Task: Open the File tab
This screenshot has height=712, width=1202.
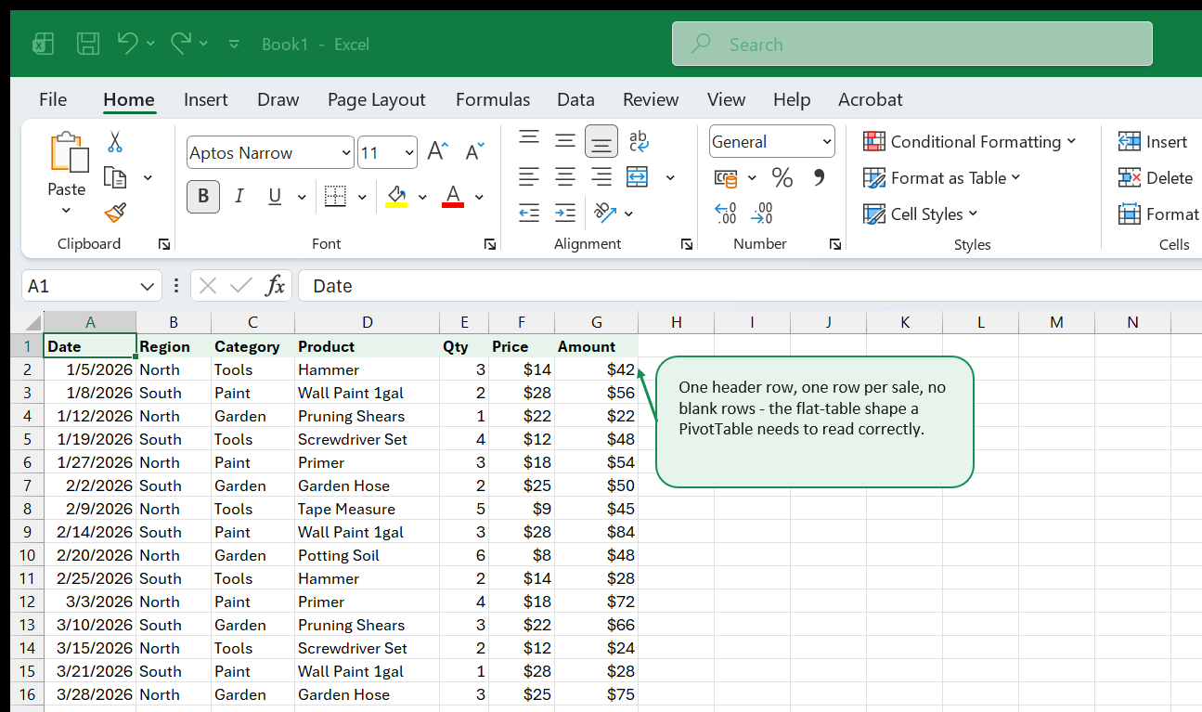Action: click(53, 99)
